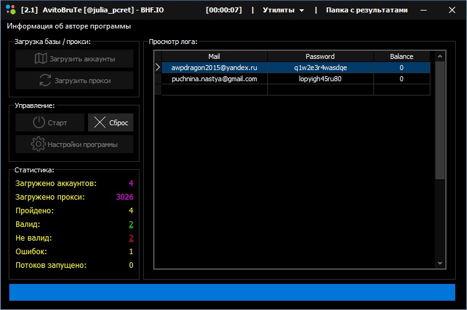Click the Balance column header
Image resolution: width=467 pixels, height=310 pixels.
coord(401,56)
